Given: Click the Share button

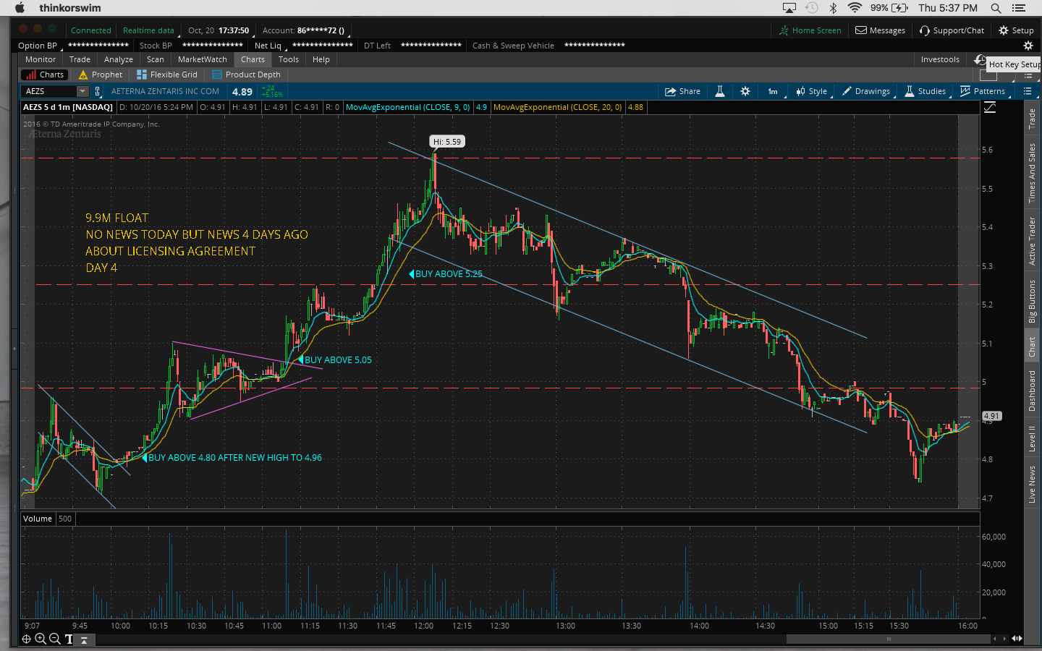Looking at the screenshot, I should [x=682, y=91].
